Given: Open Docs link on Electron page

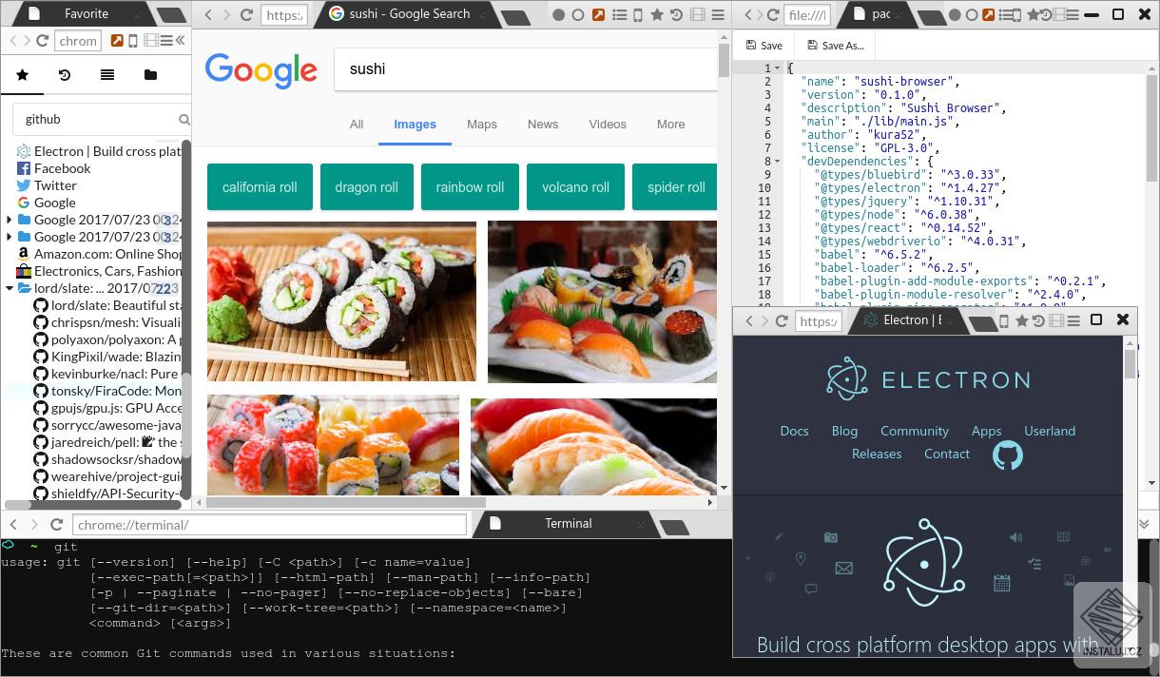Looking at the screenshot, I should (x=794, y=432).
